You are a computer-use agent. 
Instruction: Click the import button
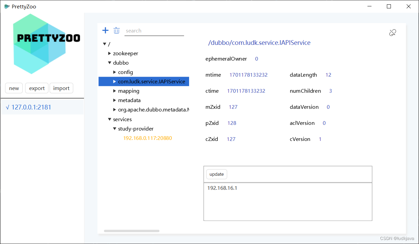pos(61,88)
